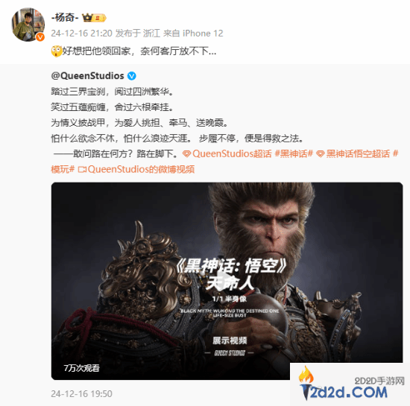Open 杨奇's profile avatar photo

[28, 25]
